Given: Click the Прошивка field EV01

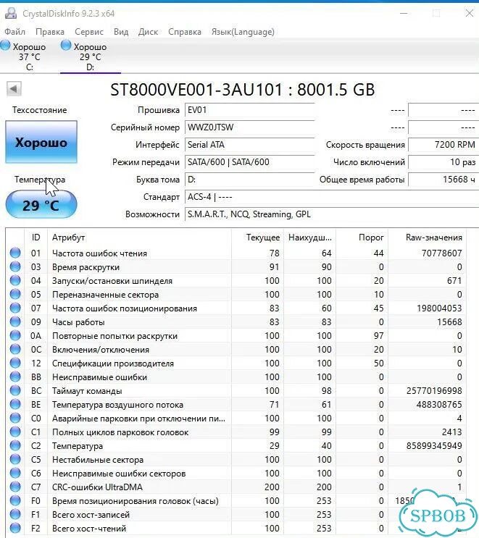Looking at the screenshot, I should tap(249, 110).
